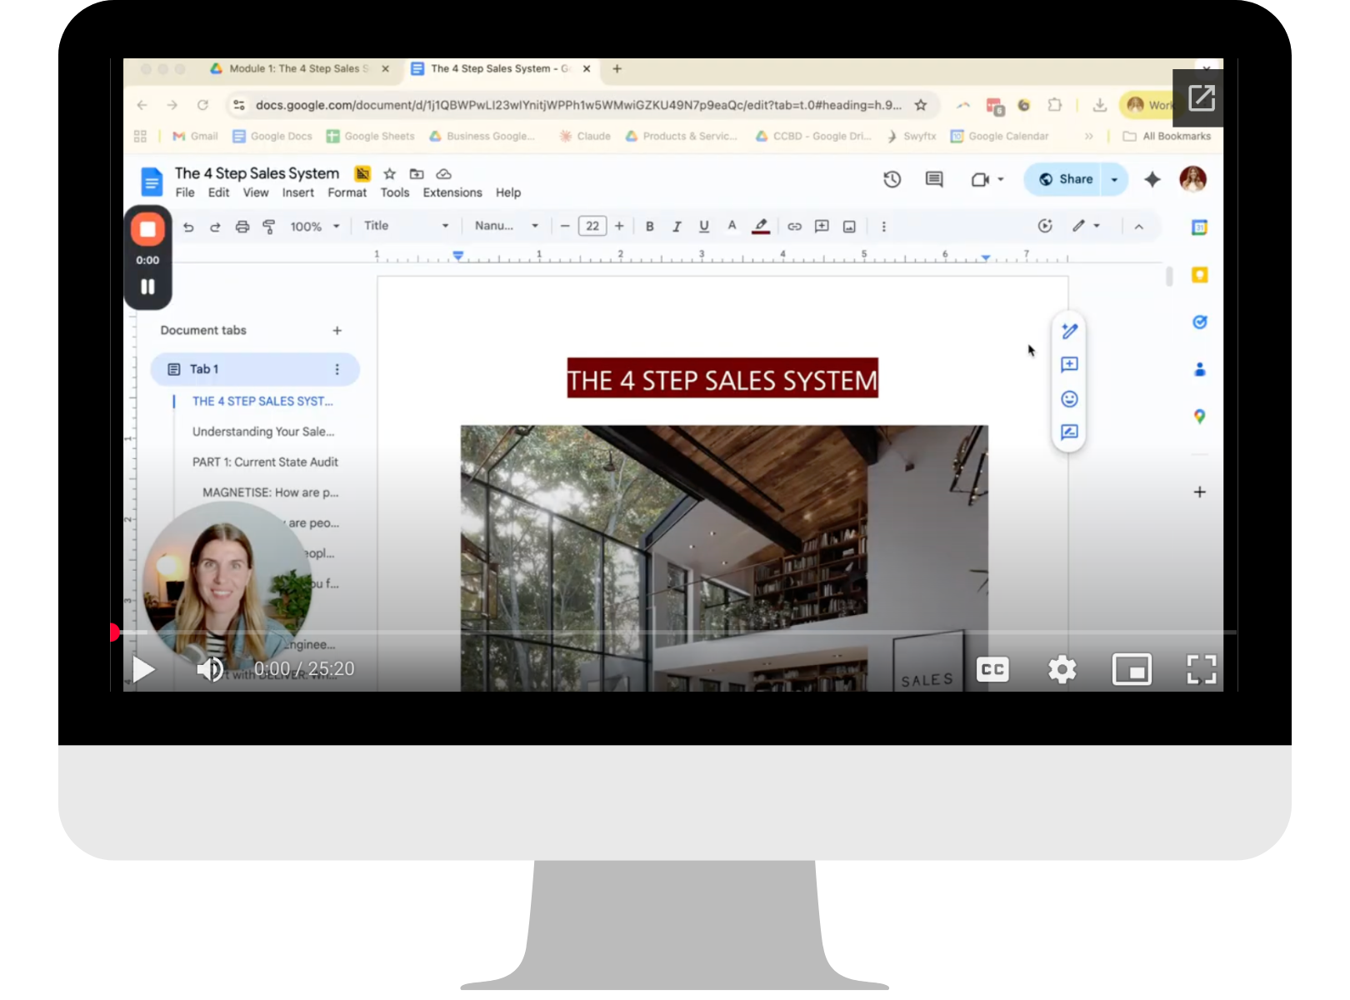Select the paint format tool
Screen dimensions: 1350x1000
[269, 227]
